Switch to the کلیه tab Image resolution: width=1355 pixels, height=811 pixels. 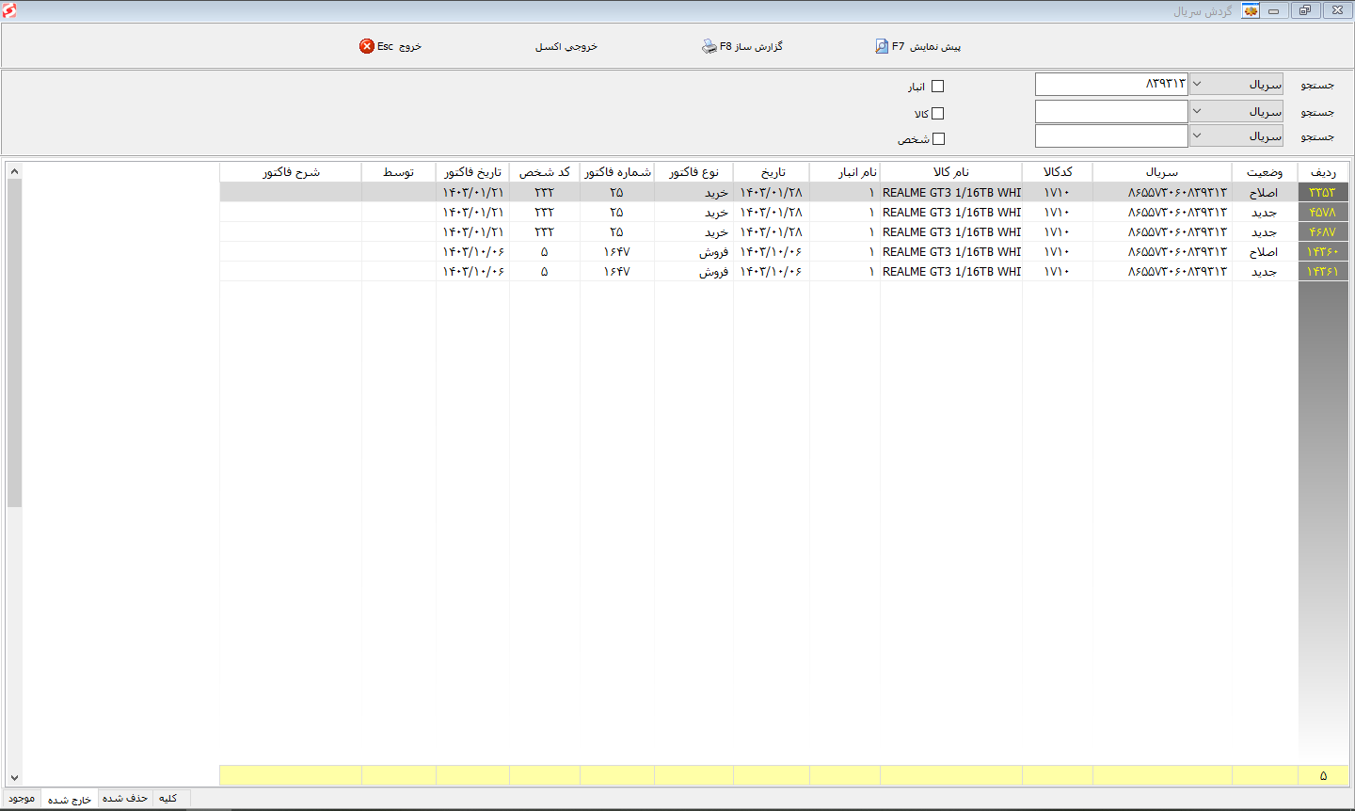(168, 798)
